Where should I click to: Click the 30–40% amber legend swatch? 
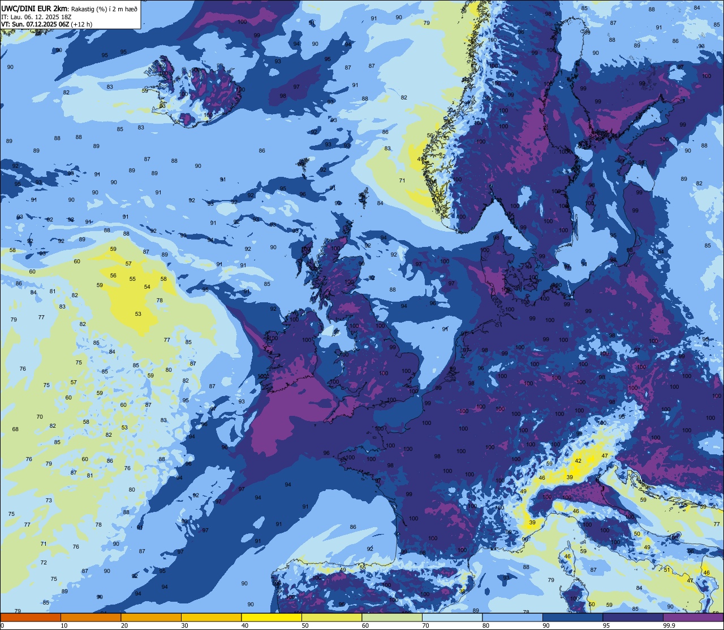pos(211,617)
